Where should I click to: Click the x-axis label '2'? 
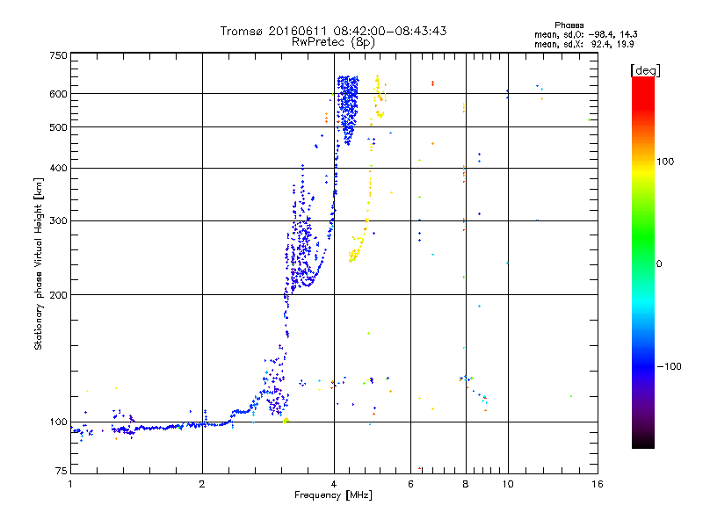click(x=202, y=484)
